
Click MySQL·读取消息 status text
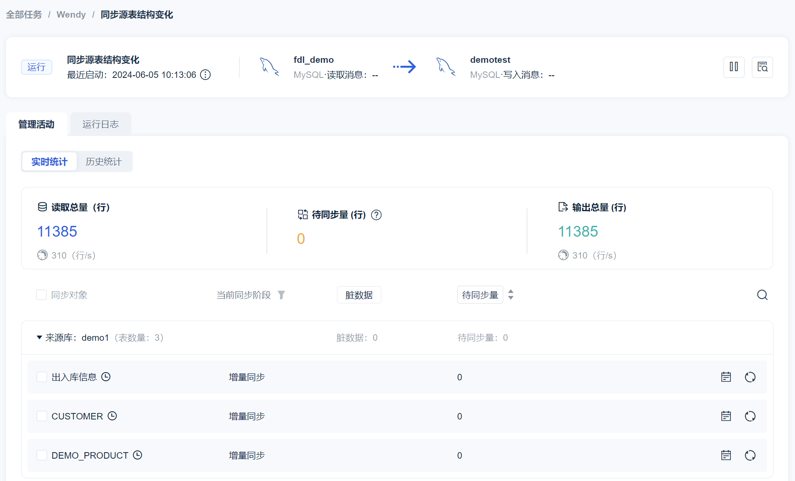click(336, 75)
